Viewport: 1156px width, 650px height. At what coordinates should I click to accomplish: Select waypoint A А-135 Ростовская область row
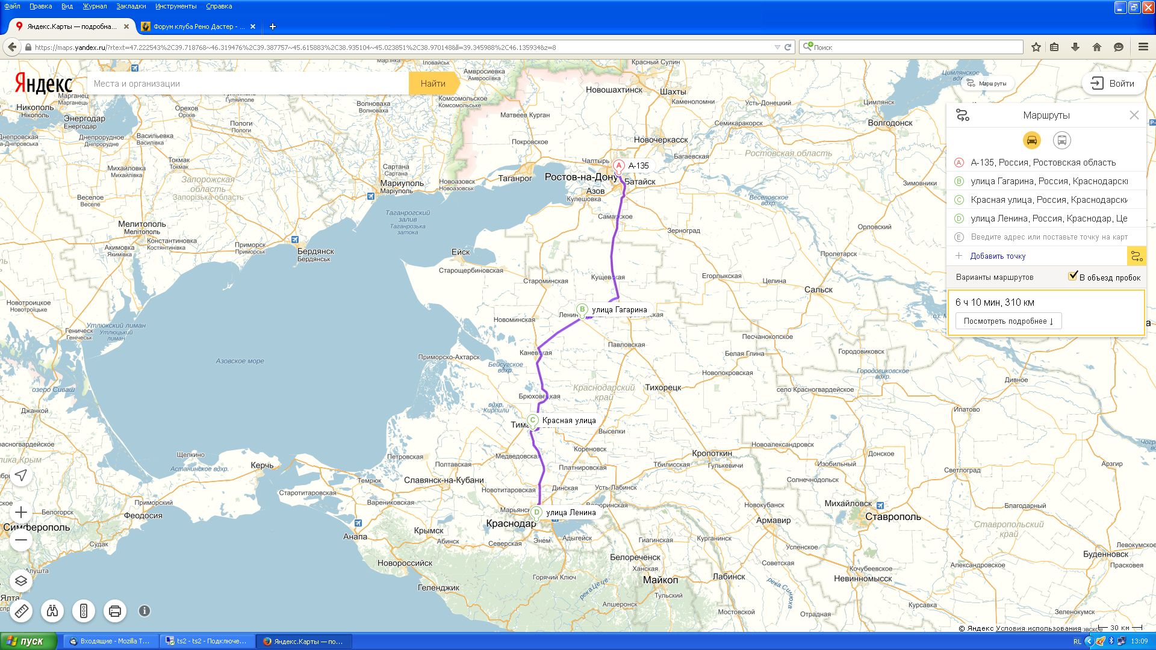pos(1046,162)
